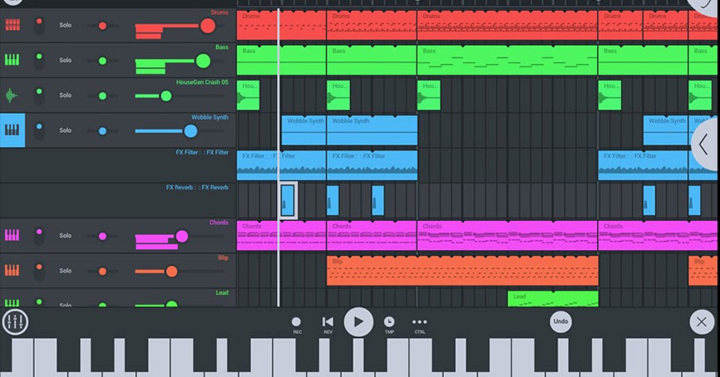Open the Bass track keyboard icon

pyautogui.click(x=12, y=60)
